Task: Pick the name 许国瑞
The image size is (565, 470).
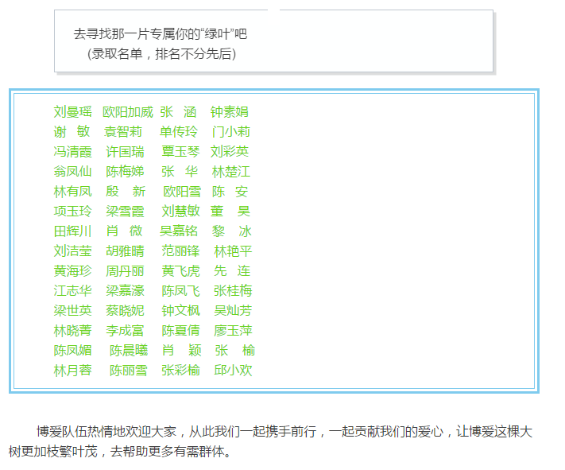Action: [125, 151]
